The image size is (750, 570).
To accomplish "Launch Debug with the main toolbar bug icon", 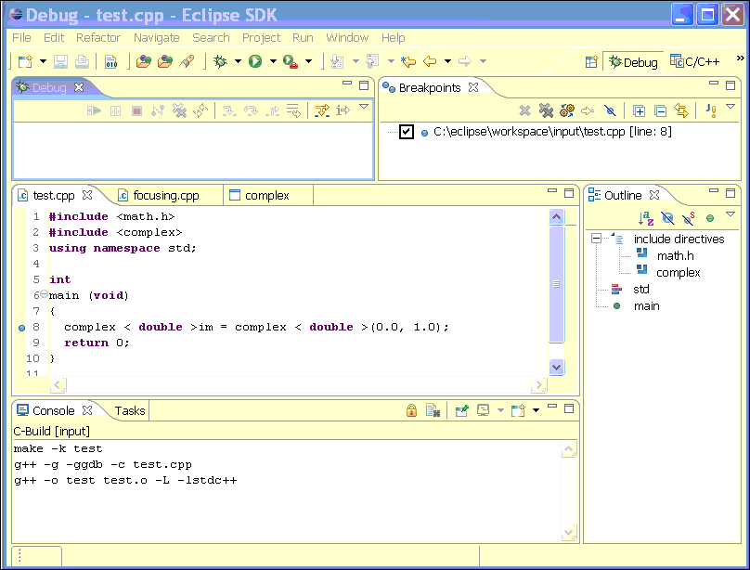I will [x=221, y=61].
